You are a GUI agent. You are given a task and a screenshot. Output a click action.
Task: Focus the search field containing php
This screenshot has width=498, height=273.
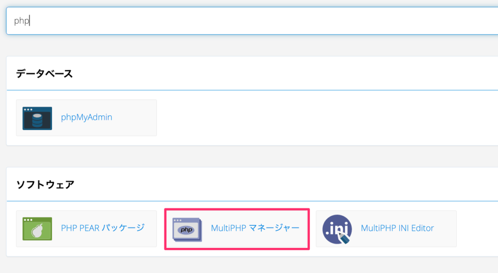tap(252, 21)
